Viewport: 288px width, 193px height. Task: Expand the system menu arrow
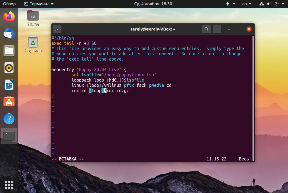pos(283,4)
